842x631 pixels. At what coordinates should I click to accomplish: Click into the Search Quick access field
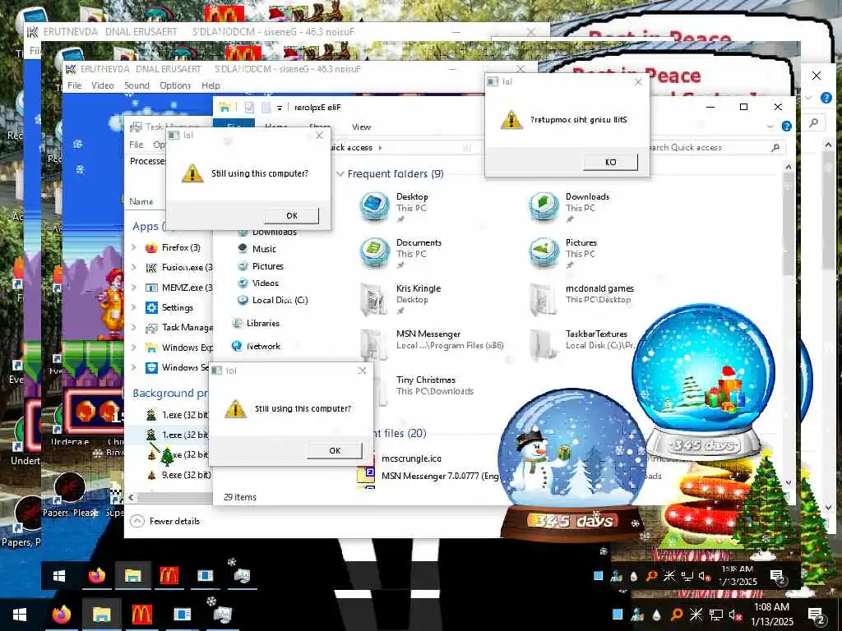(x=708, y=147)
